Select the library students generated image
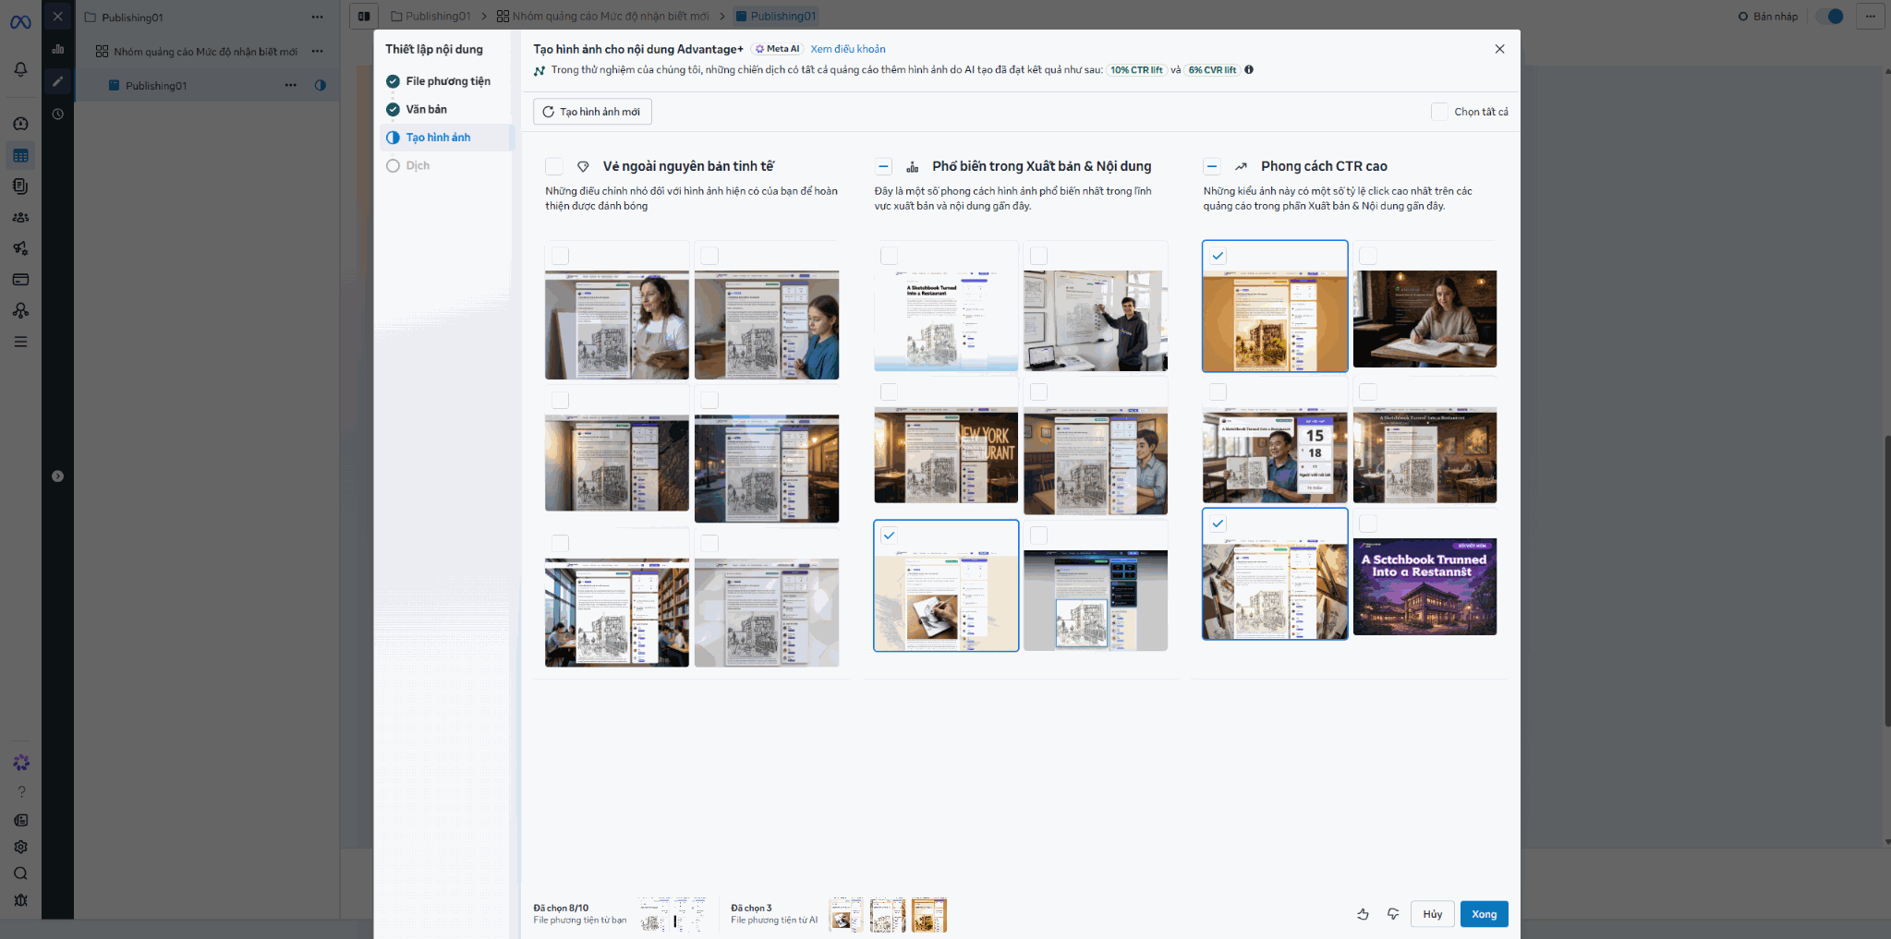The image size is (1891, 939). (x=617, y=612)
